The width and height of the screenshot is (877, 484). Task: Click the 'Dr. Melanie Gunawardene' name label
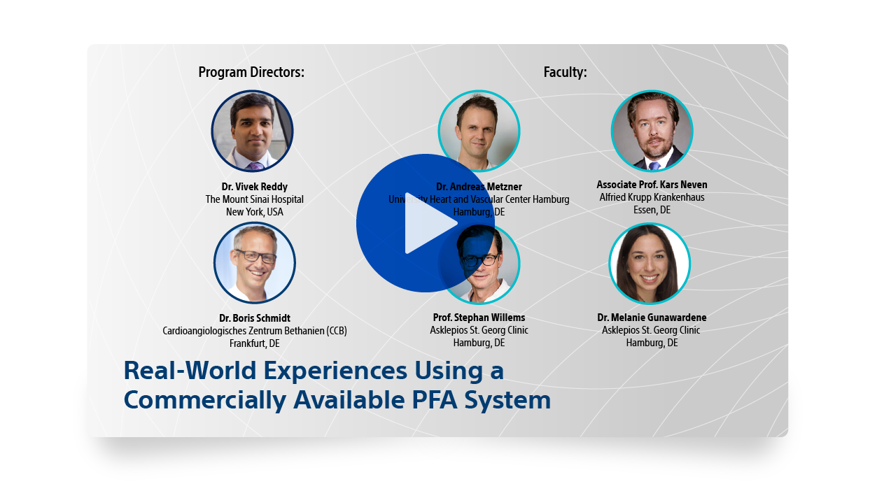652,318
